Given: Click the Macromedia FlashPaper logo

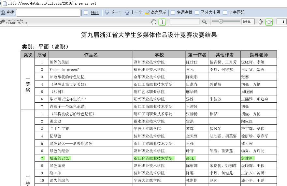Looking at the screenshot, I should click(14, 22).
